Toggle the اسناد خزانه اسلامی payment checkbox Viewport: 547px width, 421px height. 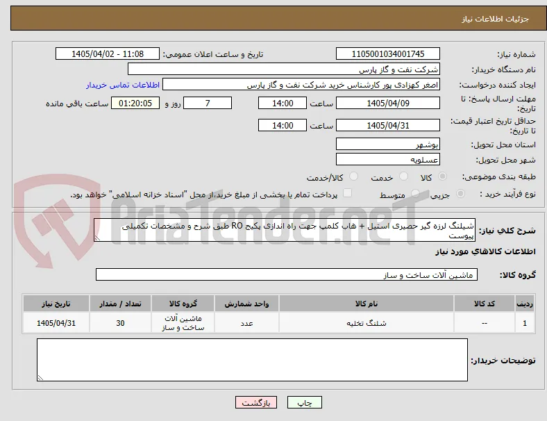point(348,193)
